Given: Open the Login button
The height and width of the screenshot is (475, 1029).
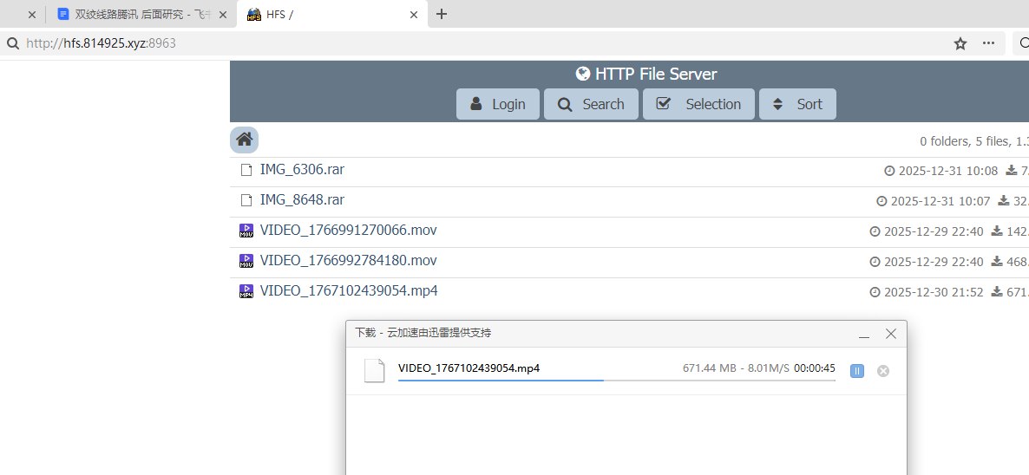Looking at the screenshot, I should pyautogui.click(x=497, y=104).
